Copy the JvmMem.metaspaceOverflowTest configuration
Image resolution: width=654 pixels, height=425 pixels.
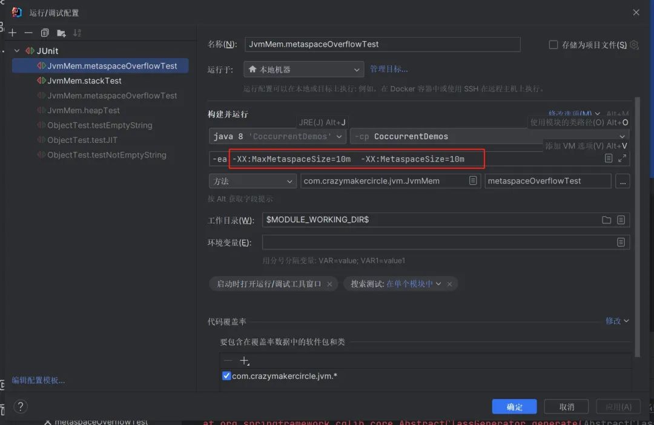(x=44, y=32)
